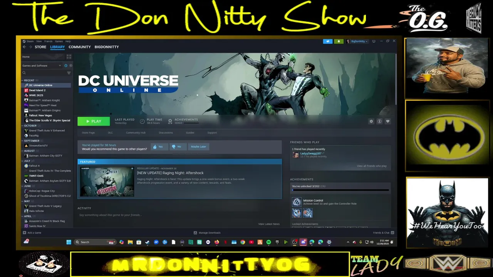Choose Maybe Later for recommendation
Image resolution: width=493 pixels, height=277 pixels.
[198, 147]
